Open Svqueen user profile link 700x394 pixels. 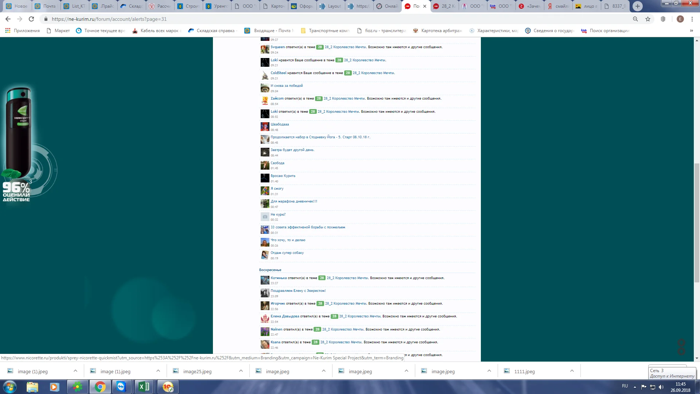277,47
